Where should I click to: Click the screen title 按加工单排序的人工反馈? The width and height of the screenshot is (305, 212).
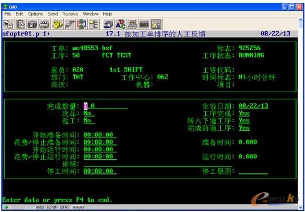pyautogui.click(x=165, y=34)
